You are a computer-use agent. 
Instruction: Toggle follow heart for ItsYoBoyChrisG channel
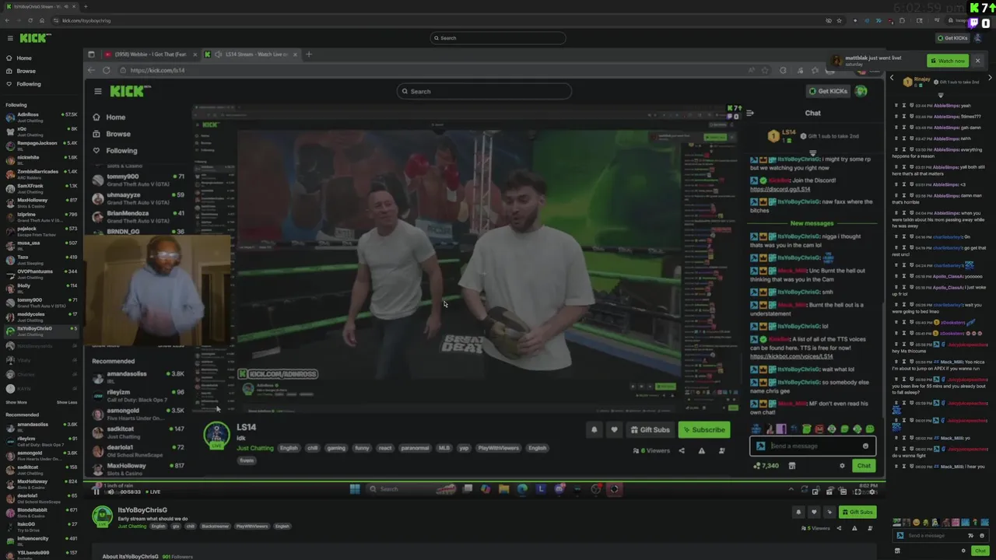pyautogui.click(x=814, y=513)
